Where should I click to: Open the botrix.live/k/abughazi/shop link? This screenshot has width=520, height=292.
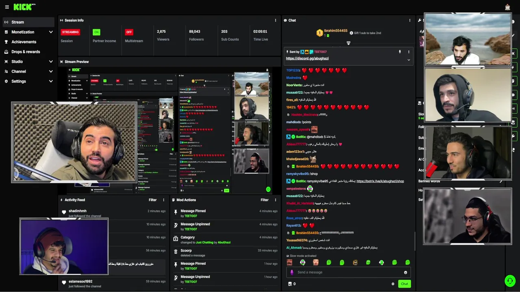(380, 181)
